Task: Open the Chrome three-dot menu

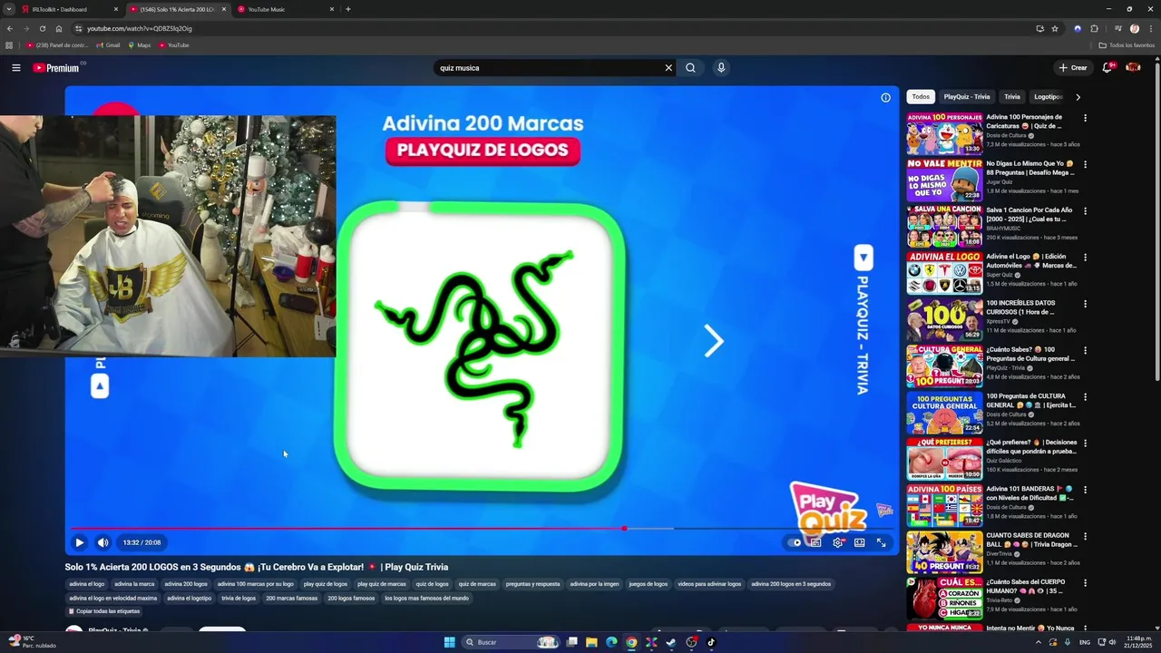Action: click(1151, 28)
